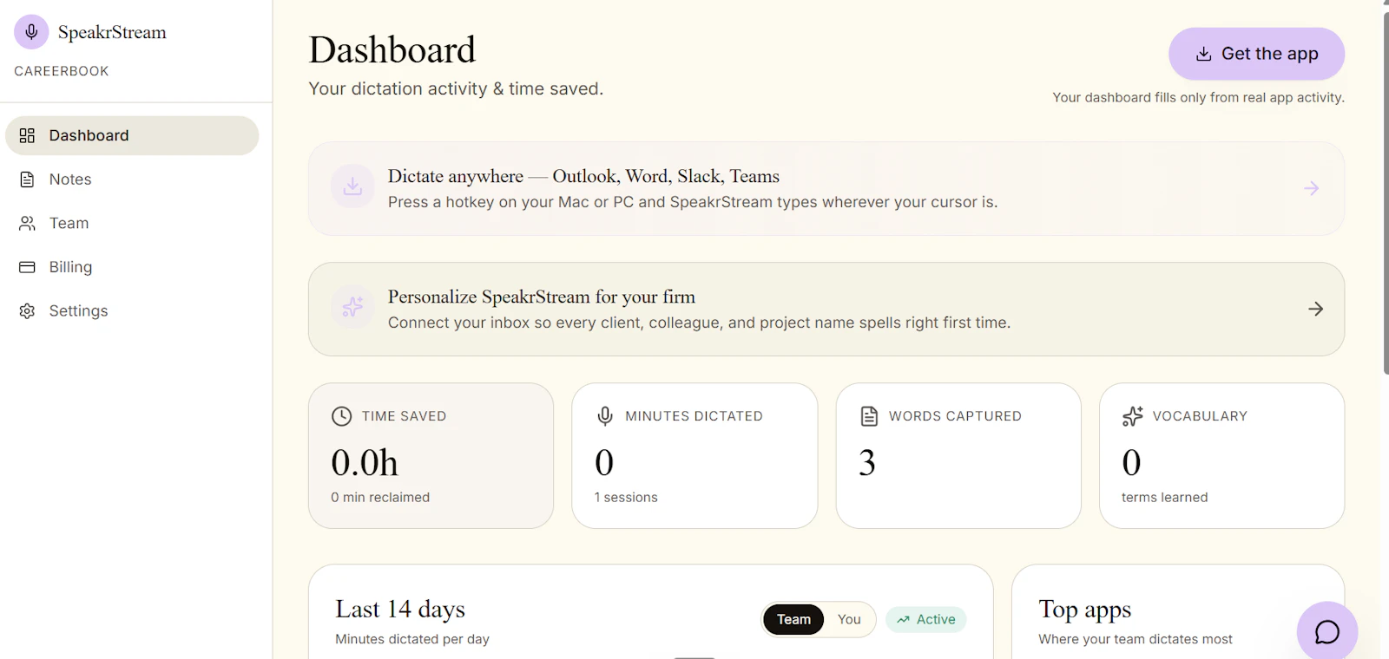This screenshot has width=1389, height=659.
Task: Click the "0 min reclaimed" text
Action: 380,497
